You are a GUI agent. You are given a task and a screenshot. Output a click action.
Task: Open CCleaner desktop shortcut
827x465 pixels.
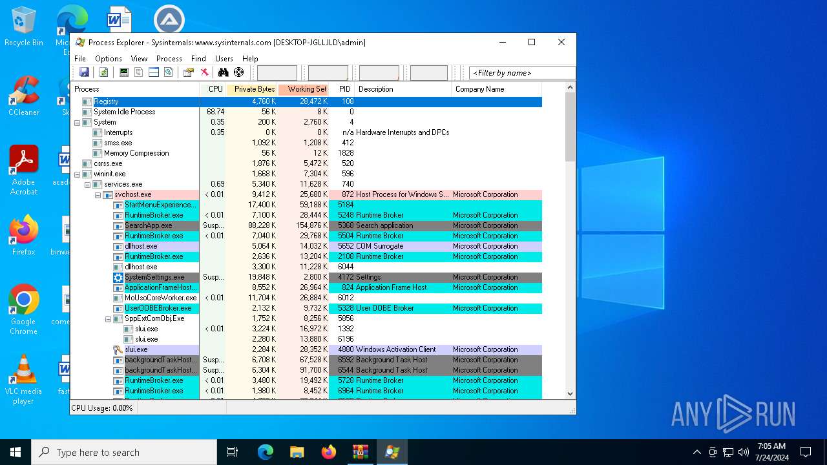(x=24, y=96)
